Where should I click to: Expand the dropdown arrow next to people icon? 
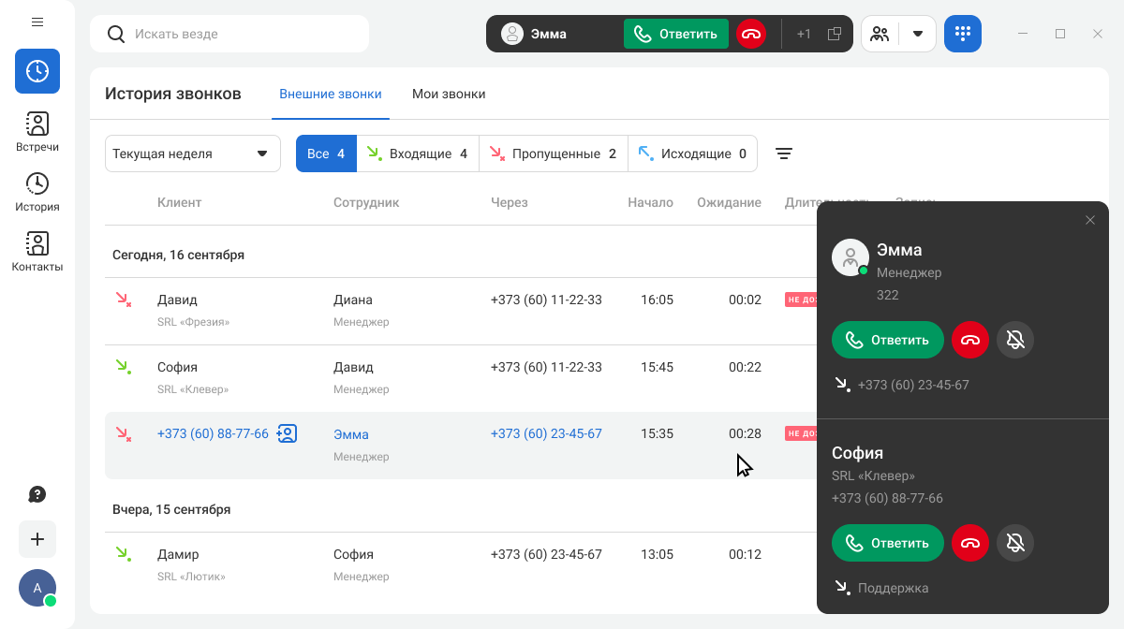pos(918,34)
